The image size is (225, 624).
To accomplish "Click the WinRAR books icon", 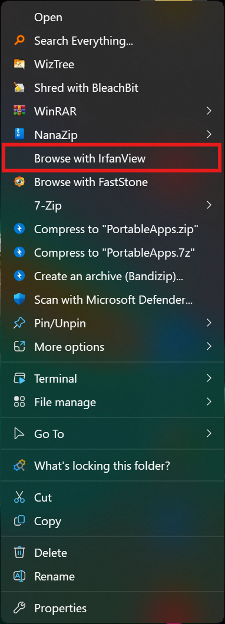I will tap(19, 111).
